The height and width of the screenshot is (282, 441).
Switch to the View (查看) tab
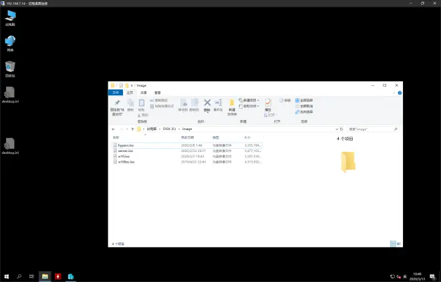pos(158,93)
